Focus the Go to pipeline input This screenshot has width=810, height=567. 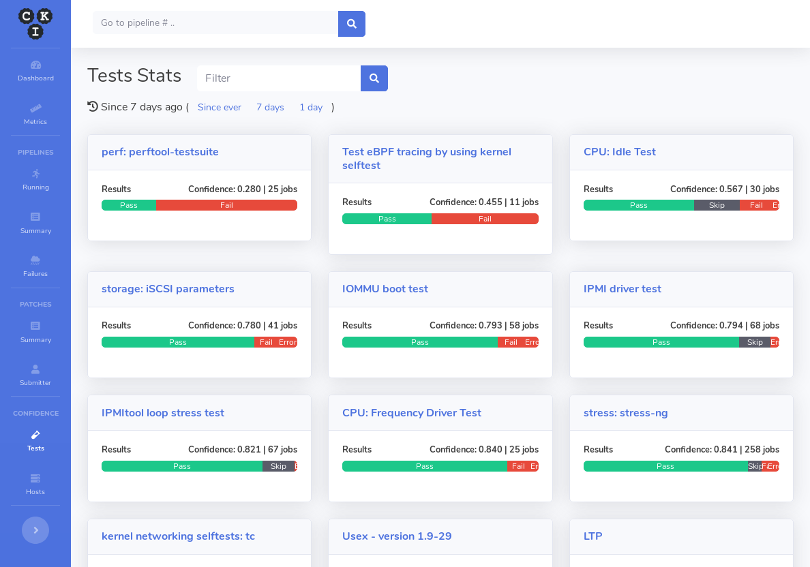(215, 22)
